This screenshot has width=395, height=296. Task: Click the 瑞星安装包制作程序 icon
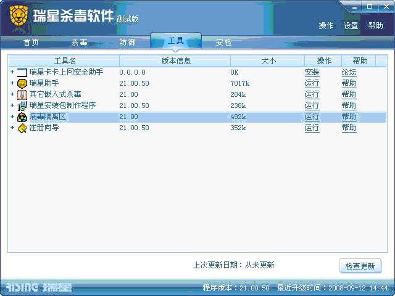coord(22,105)
